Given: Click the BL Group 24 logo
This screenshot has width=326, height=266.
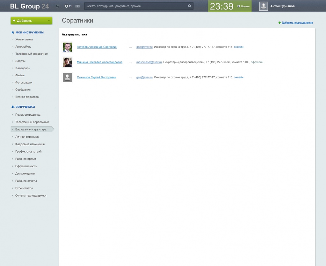Looking at the screenshot, I should tap(29, 6).
